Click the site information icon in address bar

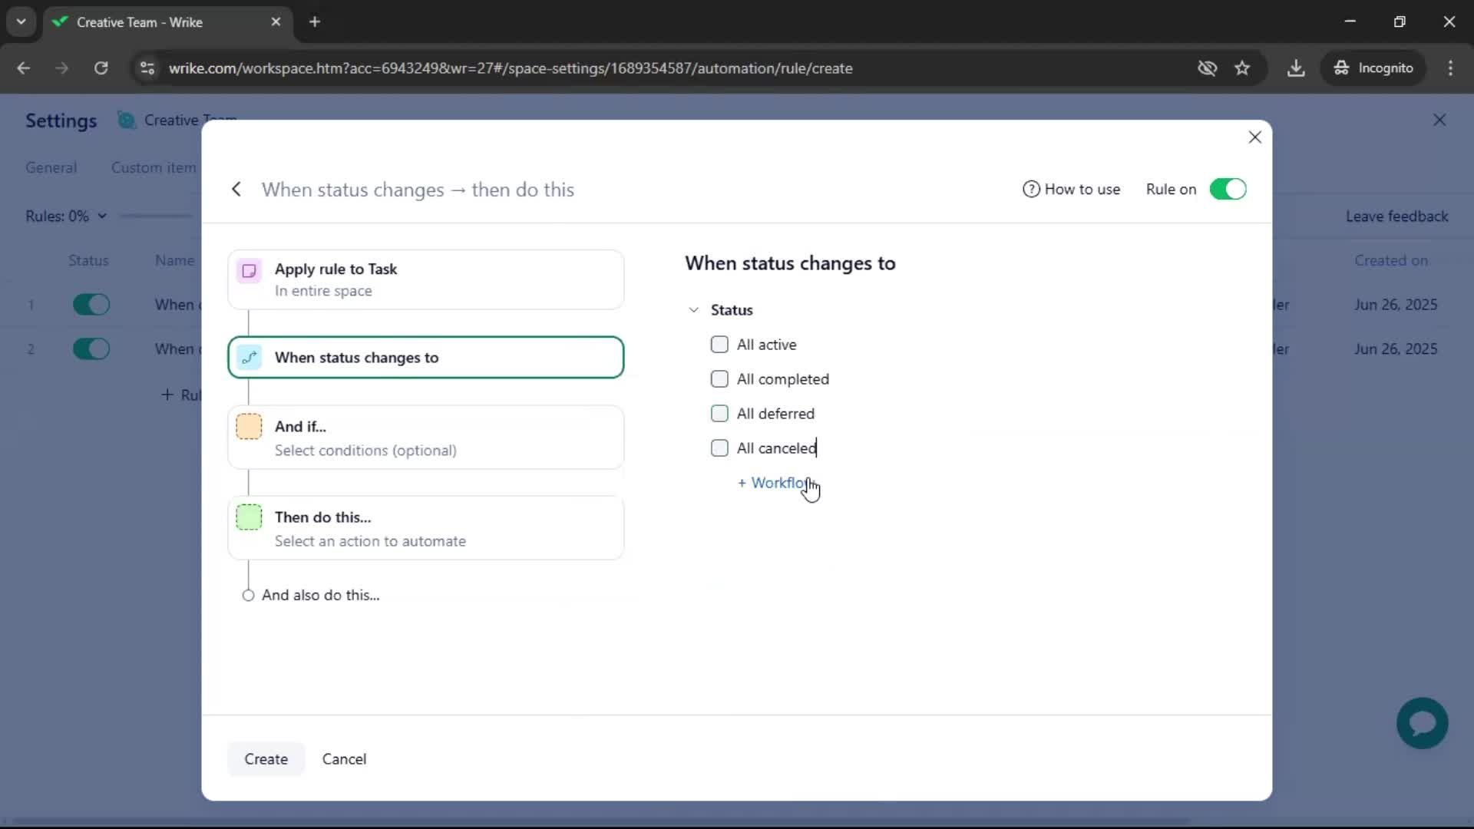147,68
